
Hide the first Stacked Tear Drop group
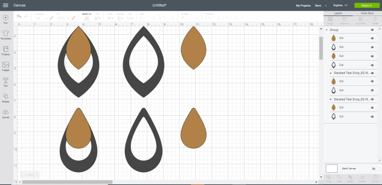pos(372,73)
